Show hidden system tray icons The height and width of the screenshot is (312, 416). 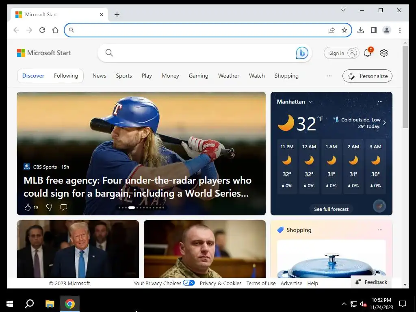pyautogui.click(x=344, y=304)
